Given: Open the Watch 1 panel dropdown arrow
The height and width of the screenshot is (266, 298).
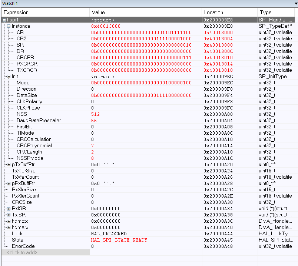Looking at the screenshot, I should (296, 3).
